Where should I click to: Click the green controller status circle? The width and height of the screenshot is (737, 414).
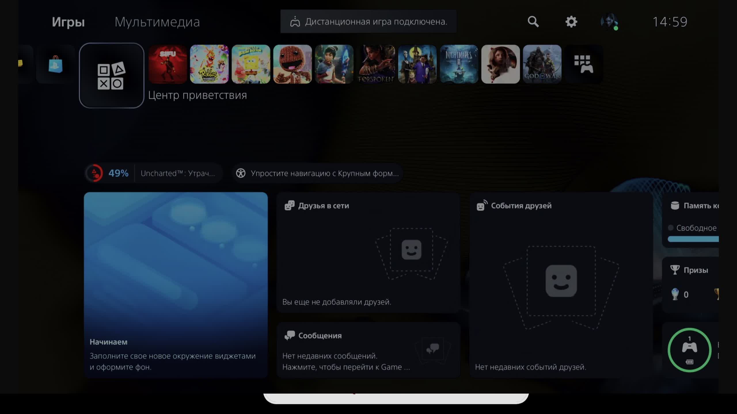point(689,350)
